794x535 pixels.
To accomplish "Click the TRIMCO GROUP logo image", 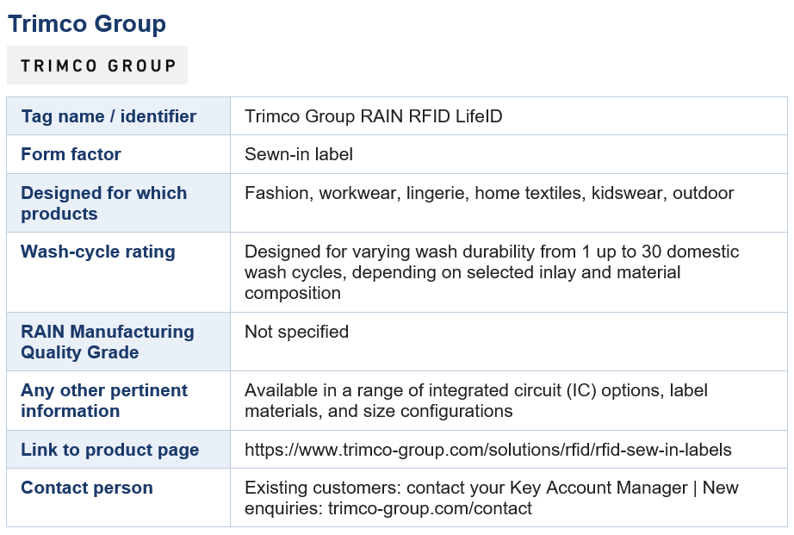I will [97, 65].
